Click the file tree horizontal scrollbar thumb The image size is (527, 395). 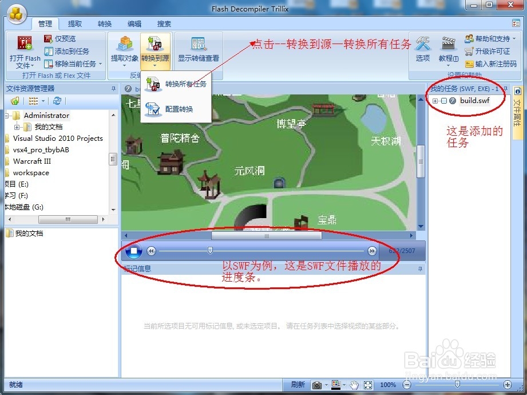(x=68, y=219)
